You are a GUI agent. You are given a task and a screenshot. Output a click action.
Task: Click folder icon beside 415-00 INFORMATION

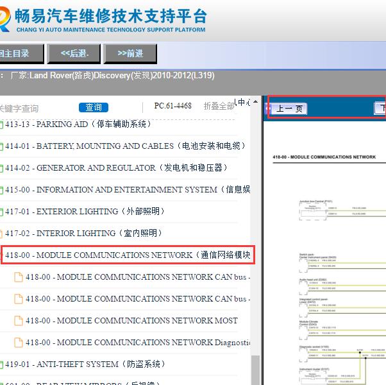1,190
